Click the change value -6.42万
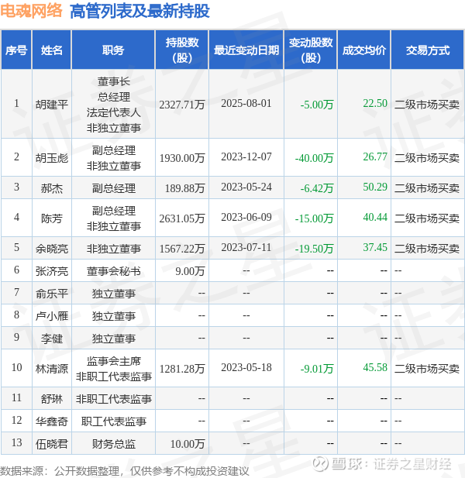 click(317, 188)
